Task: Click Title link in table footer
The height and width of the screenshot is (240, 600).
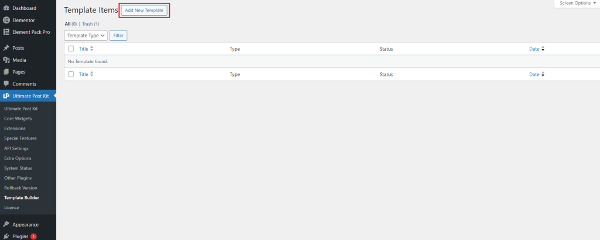Action: (x=83, y=74)
